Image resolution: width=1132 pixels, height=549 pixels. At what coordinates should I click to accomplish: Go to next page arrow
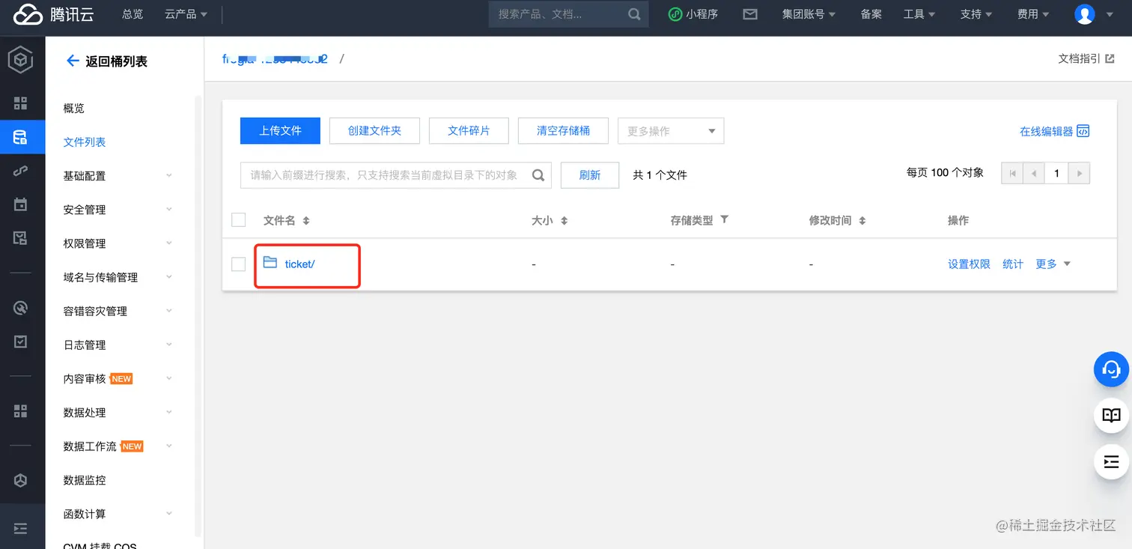[x=1079, y=173]
